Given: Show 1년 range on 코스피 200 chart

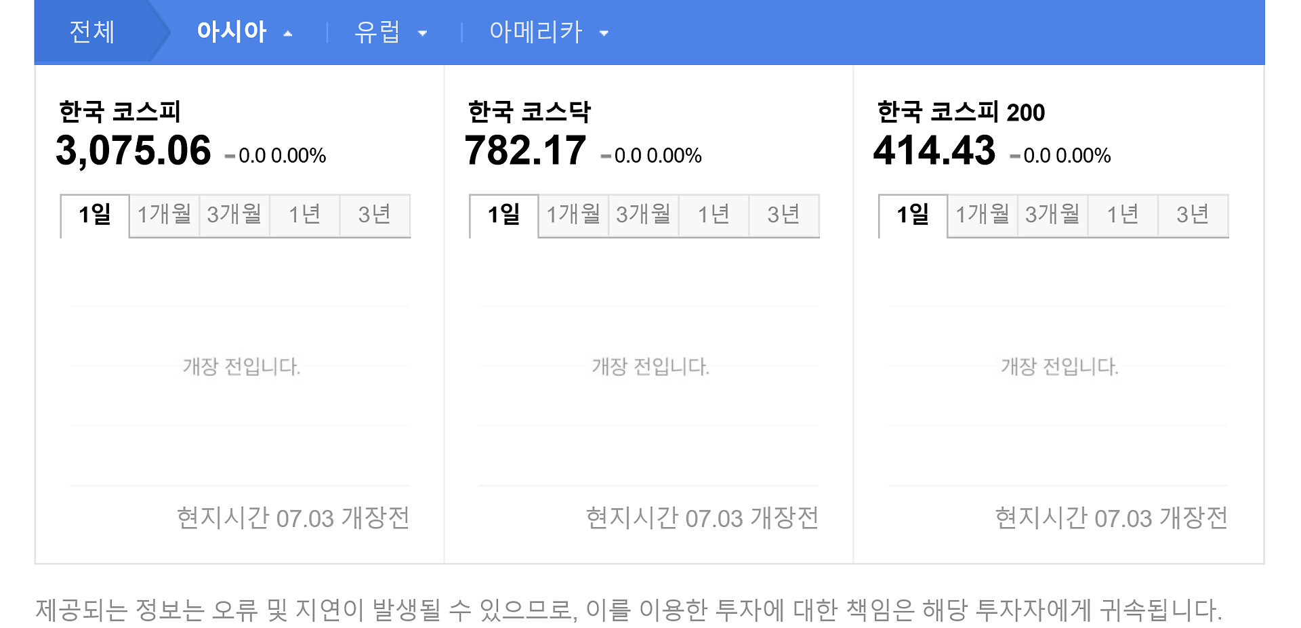Looking at the screenshot, I should (1123, 215).
